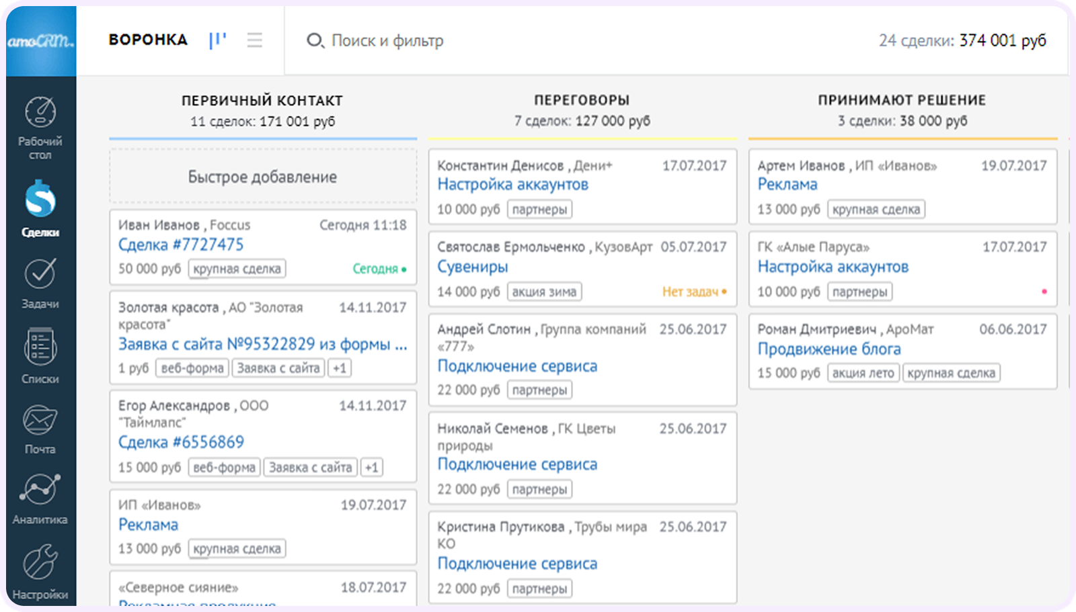This screenshot has height=612, width=1076.
Task: Click партнеры tag on Константин Денисов card
Action: tap(539, 210)
